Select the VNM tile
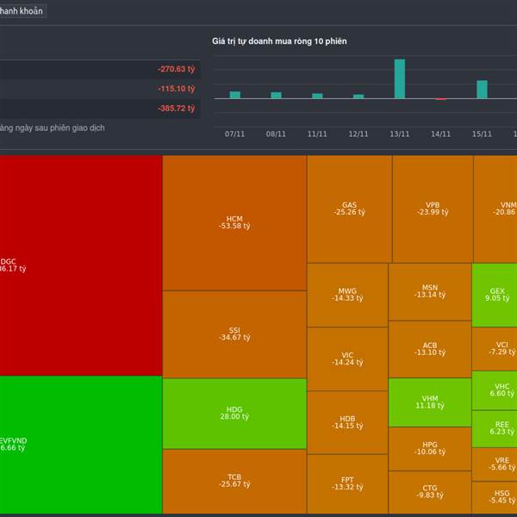The height and width of the screenshot is (517, 517). pyautogui.click(x=495, y=209)
